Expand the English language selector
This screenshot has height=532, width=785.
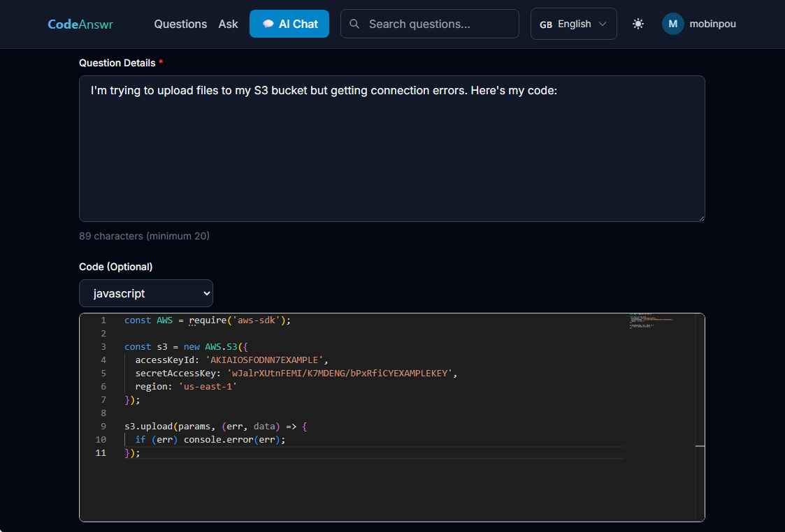point(573,23)
